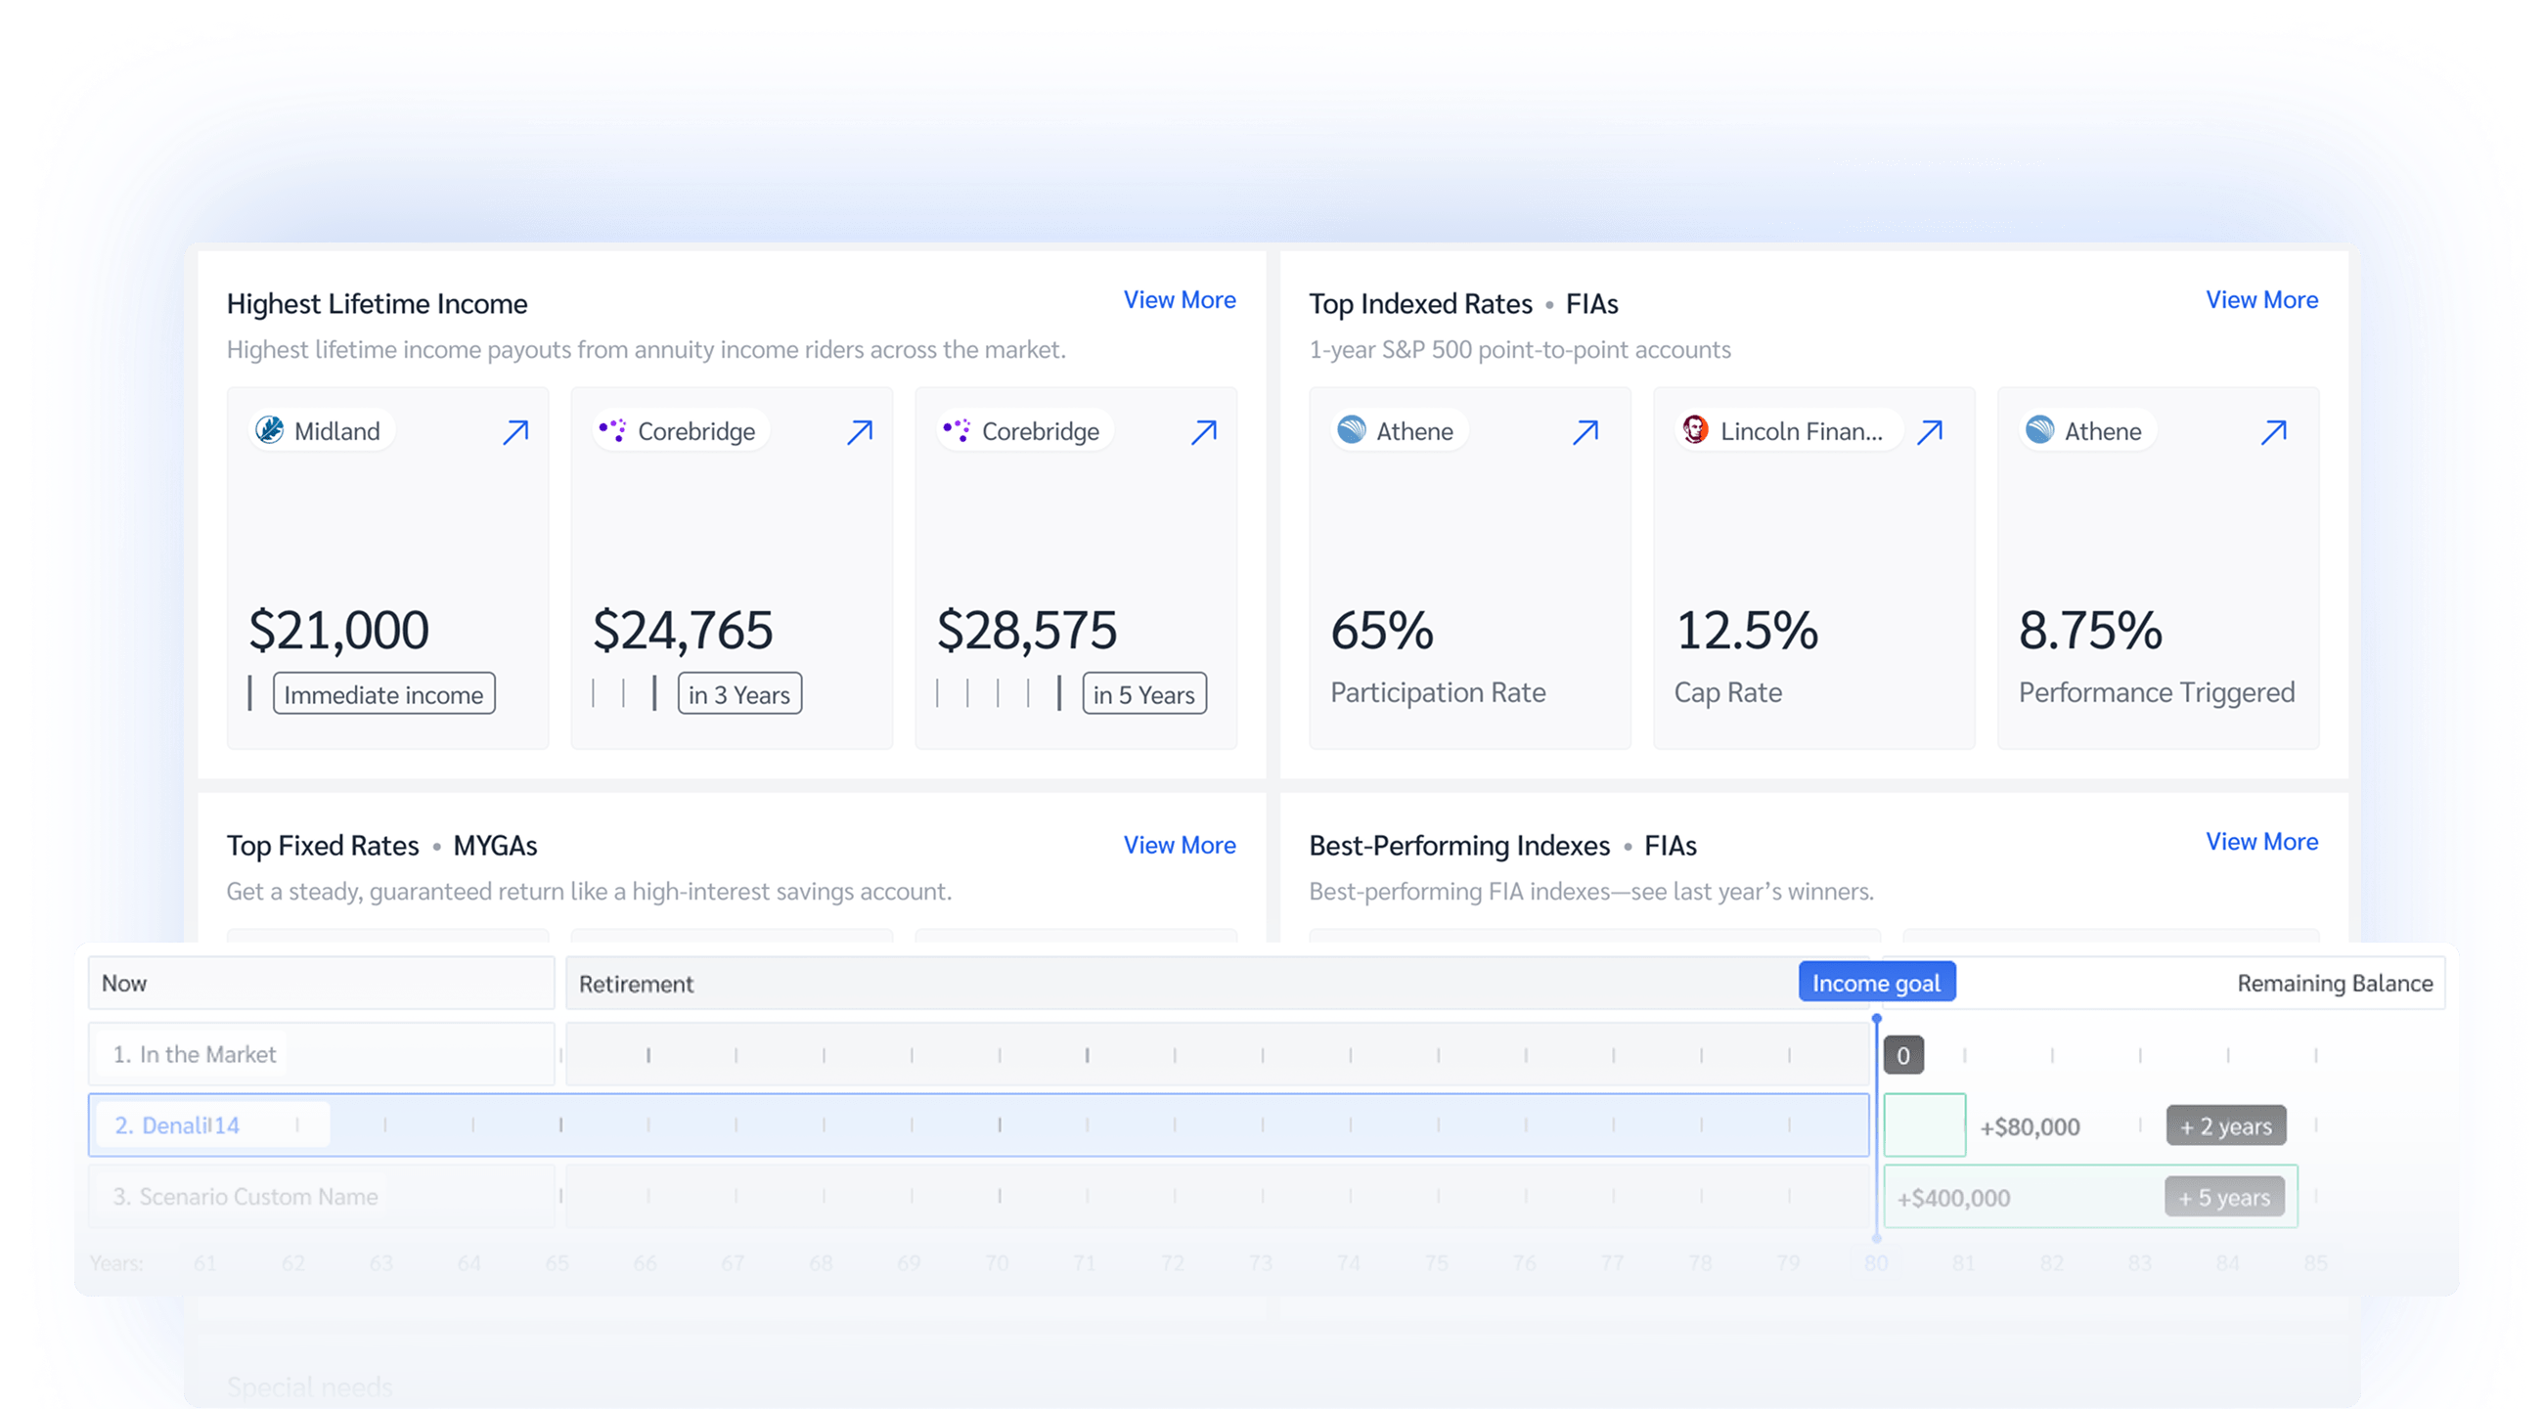The height and width of the screenshot is (1409, 2545).
Task: Select the in 3 Years tag
Action: (x=739, y=695)
